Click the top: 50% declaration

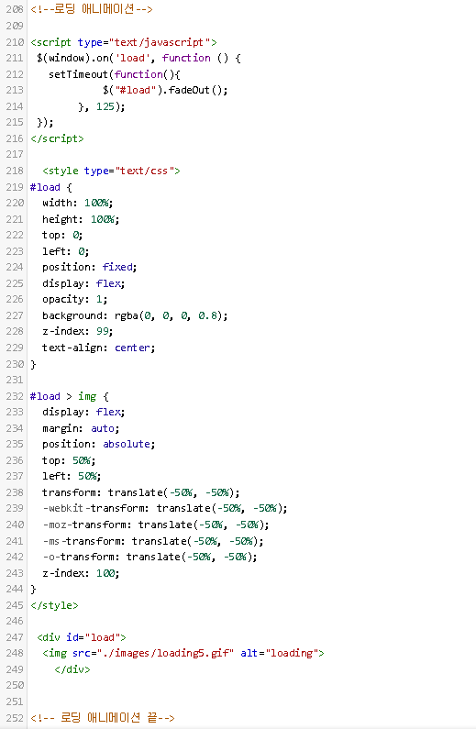point(69,460)
